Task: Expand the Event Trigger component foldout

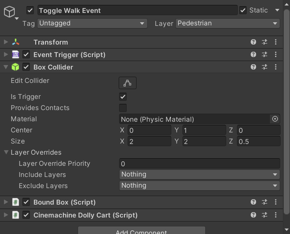Action: pos(6,54)
